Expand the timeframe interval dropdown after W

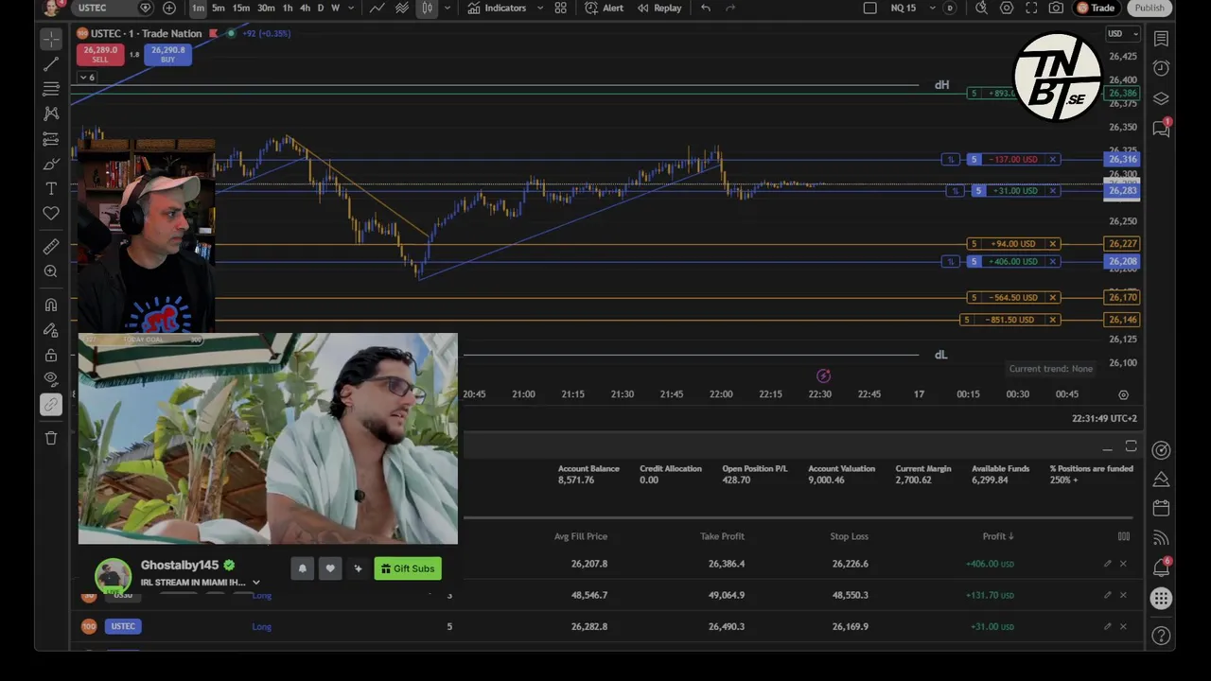351,8
